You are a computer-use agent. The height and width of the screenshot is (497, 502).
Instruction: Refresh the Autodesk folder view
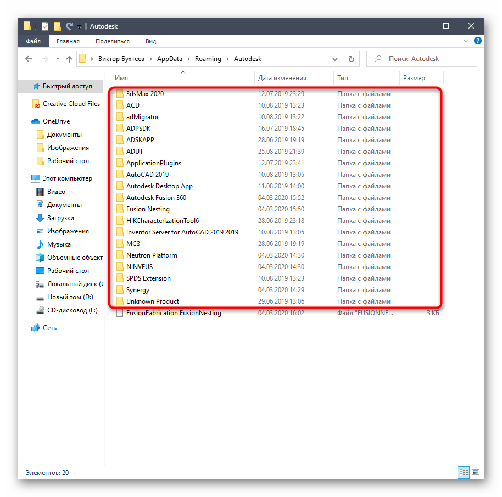click(351, 59)
